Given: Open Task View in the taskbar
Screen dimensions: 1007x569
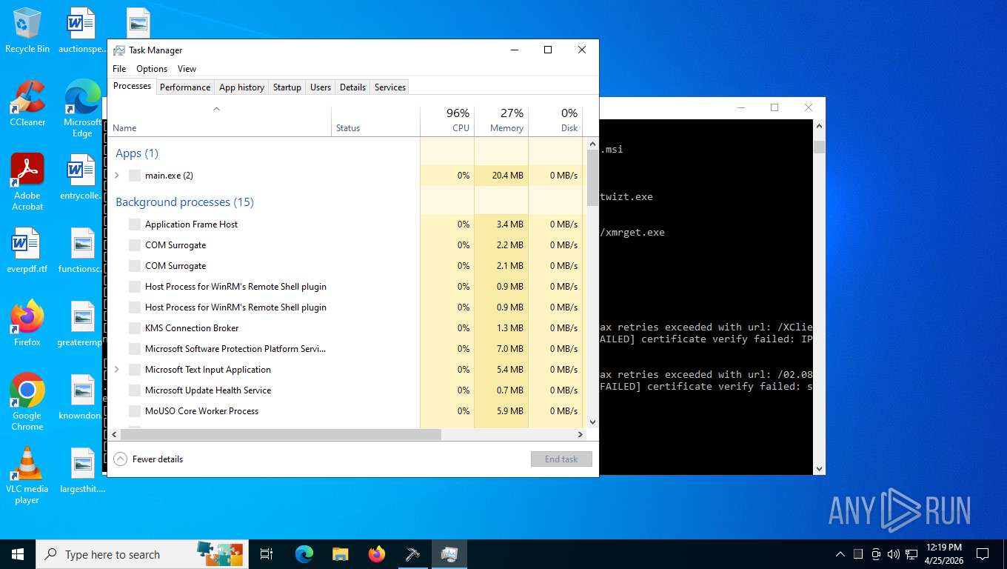Looking at the screenshot, I should click(x=267, y=554).
